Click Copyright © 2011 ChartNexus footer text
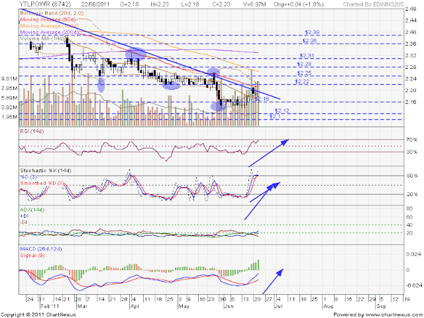 tap(38, 315)
